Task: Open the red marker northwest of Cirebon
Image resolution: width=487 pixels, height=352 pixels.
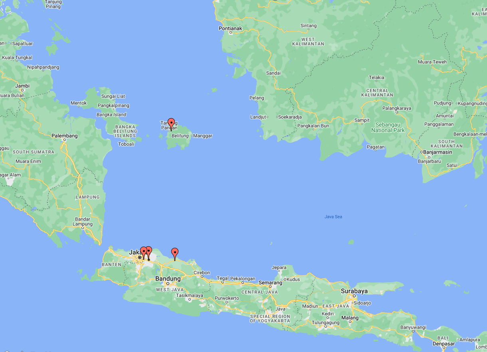Action: pyautogui.click(x=175, y=253)
